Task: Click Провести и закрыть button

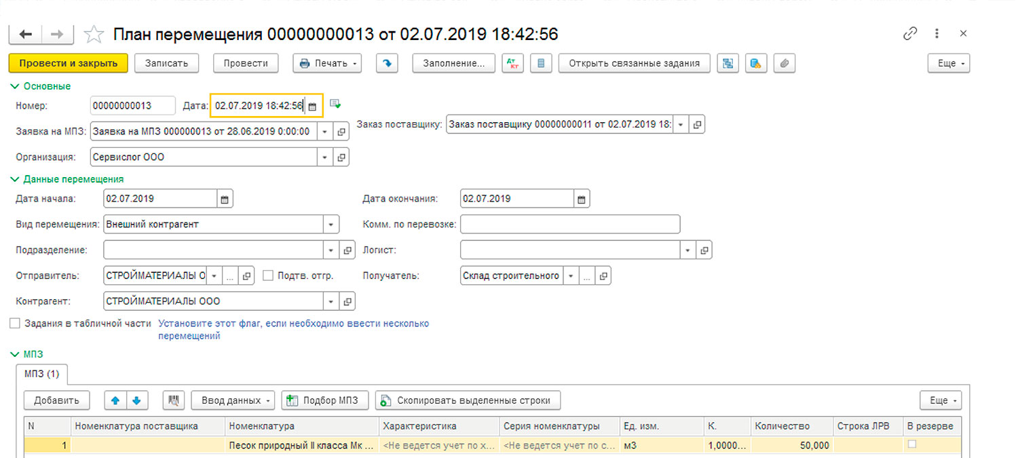Action: [x=68, y=63]
